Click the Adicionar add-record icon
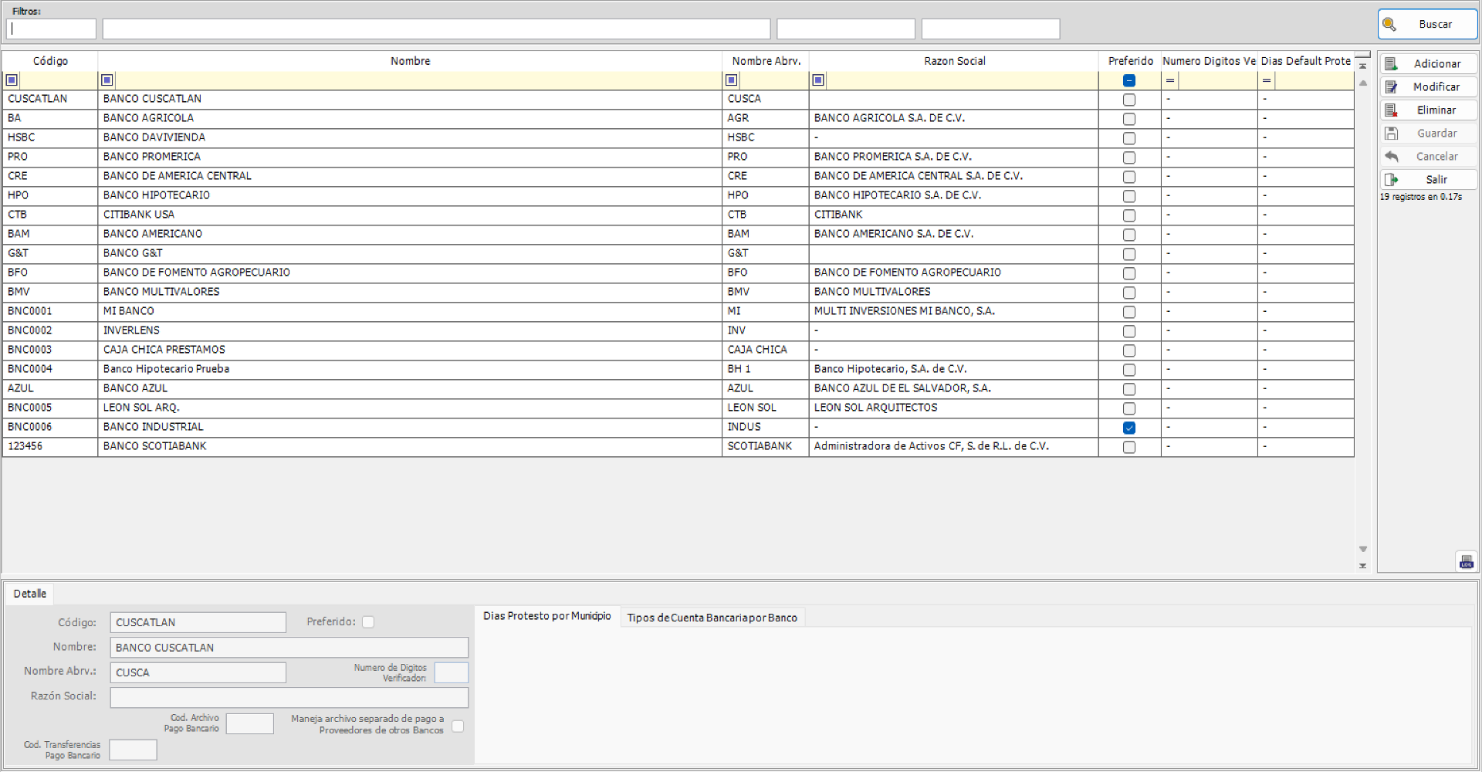 pyautogui.click(x=1392, y=63)
